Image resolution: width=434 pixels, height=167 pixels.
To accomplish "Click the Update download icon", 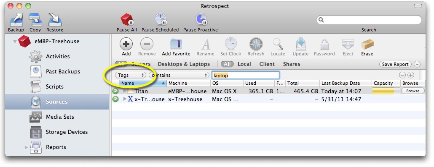I will [x=300, y=44].
